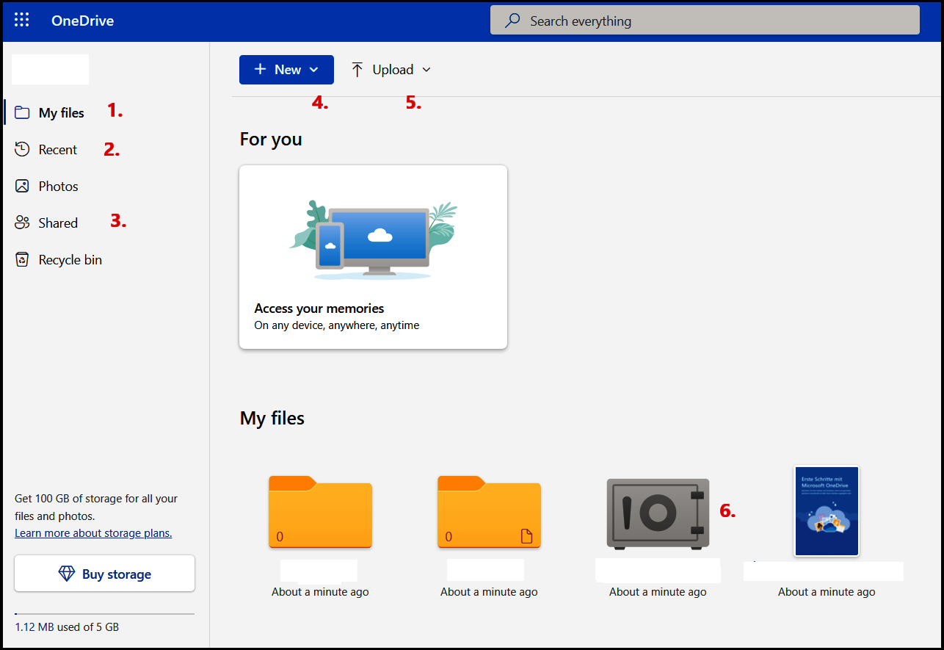Click the Shared people icon
Image resolution: width=944 pixels, height=650 pixels.
click(x=22, y=223)
